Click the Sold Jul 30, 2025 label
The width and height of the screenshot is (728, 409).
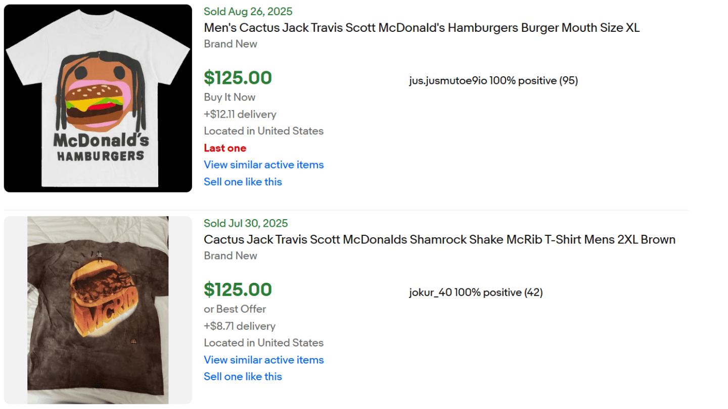pos(246,223)
